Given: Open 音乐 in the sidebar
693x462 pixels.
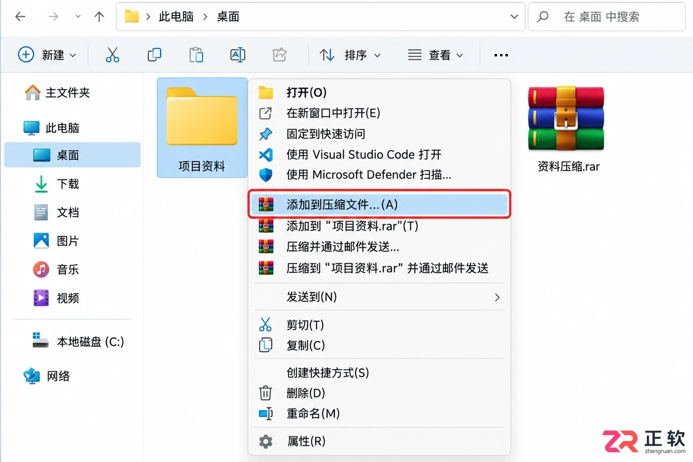Looking at the screenshot, I should (x=72, y=269).
